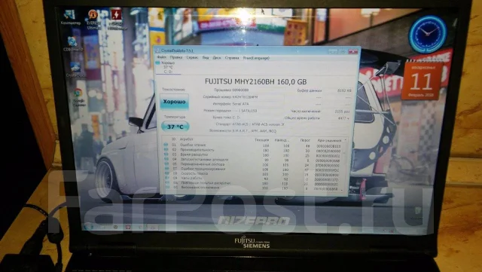Click the FUJITSU MHY2160BH 160,0 GB title
The height and width of the screenshot is (272, 482).
pos(255,81)
